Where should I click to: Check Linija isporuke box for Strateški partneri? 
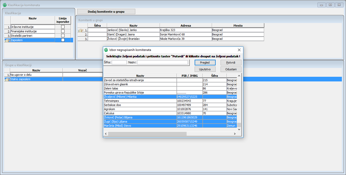[63, 36]
